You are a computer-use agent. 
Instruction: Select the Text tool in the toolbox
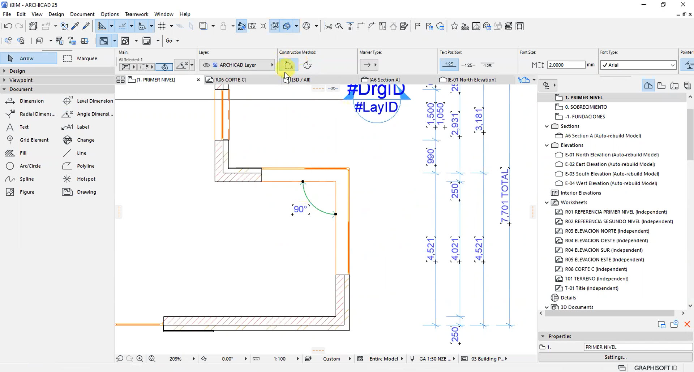click(24, 127)
